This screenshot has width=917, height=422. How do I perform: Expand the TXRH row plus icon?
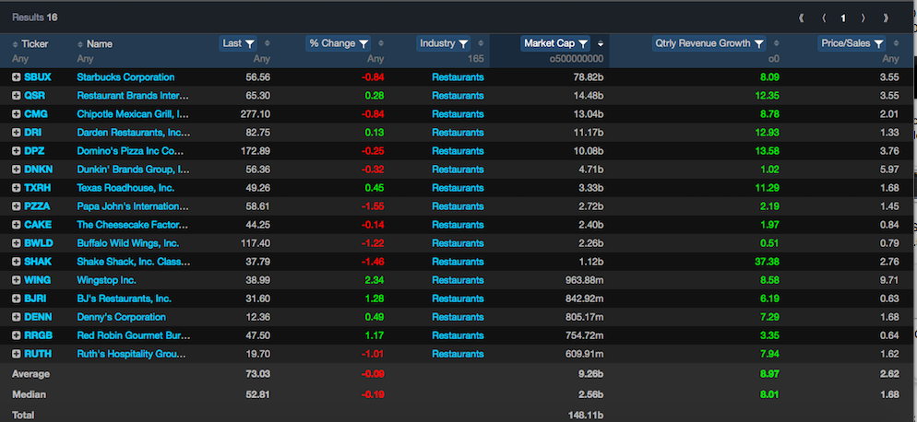point(17,188)
